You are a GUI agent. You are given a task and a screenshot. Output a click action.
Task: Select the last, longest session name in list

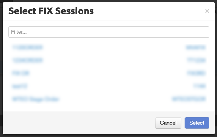36,99
